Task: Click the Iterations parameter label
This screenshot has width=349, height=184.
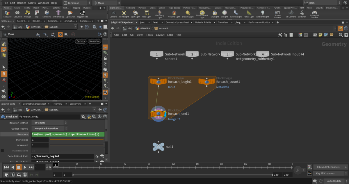Action: point(23,134)
